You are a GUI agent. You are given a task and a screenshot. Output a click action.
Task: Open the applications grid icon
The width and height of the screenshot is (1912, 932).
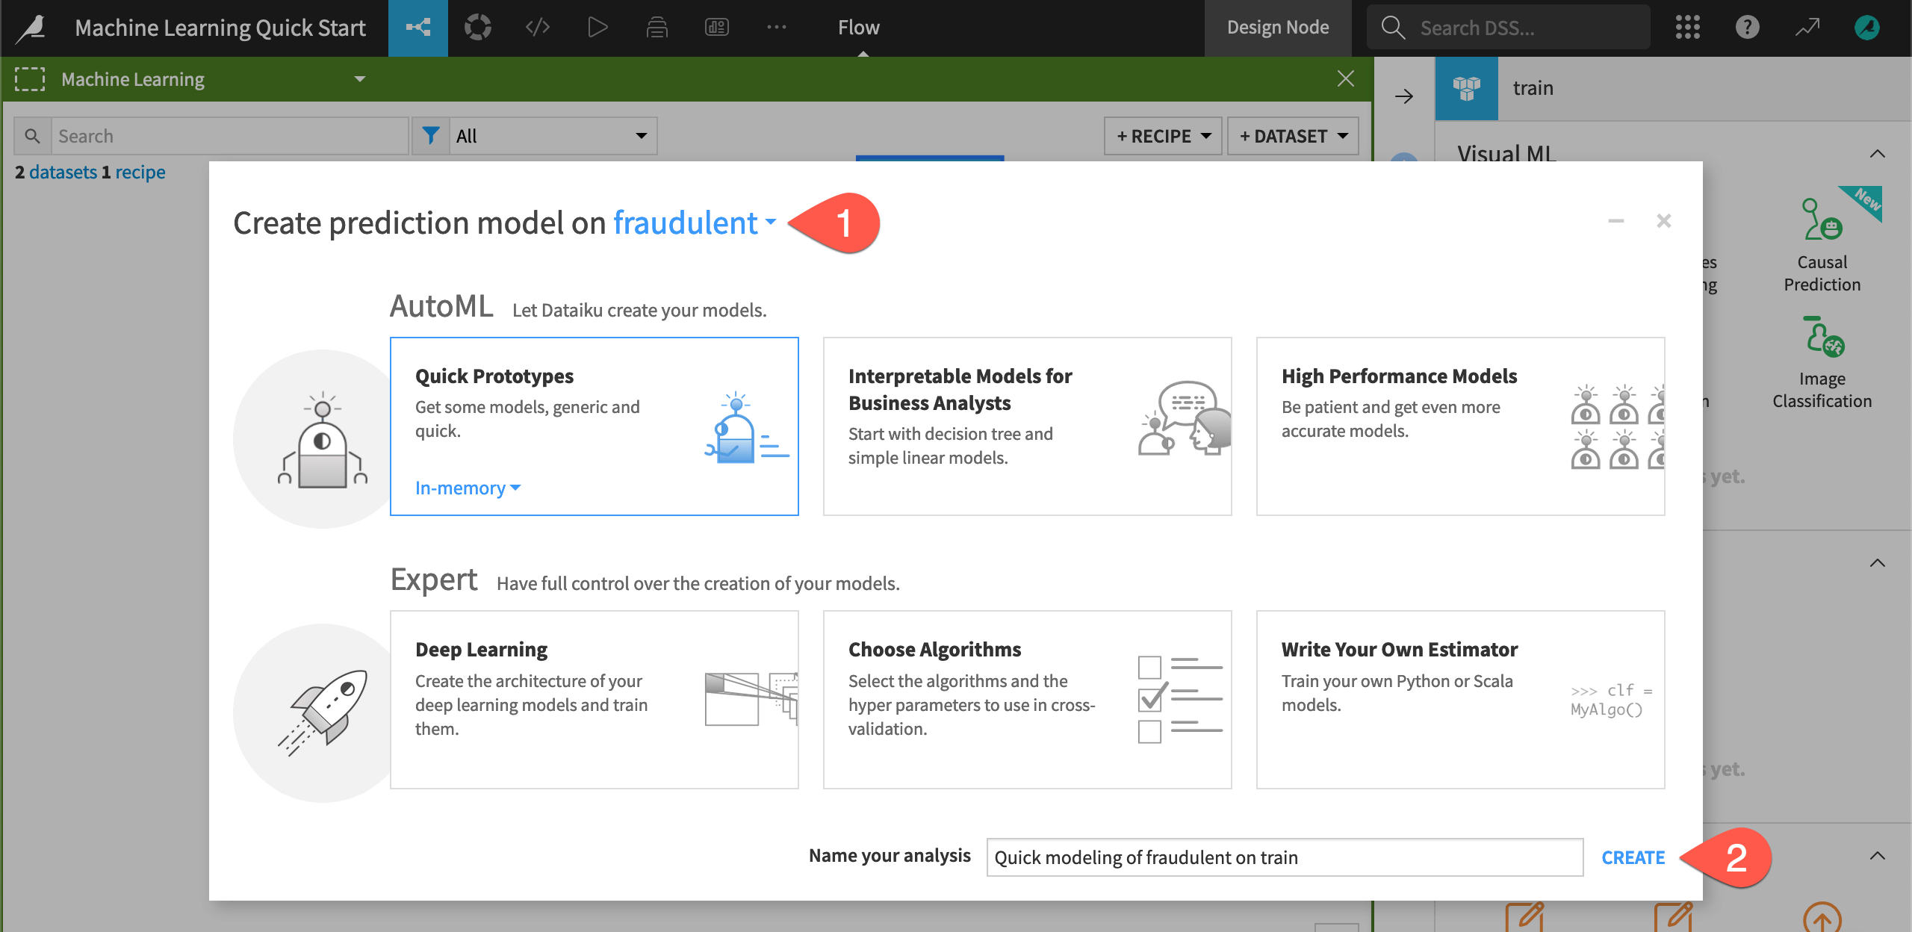(1688, 28)
